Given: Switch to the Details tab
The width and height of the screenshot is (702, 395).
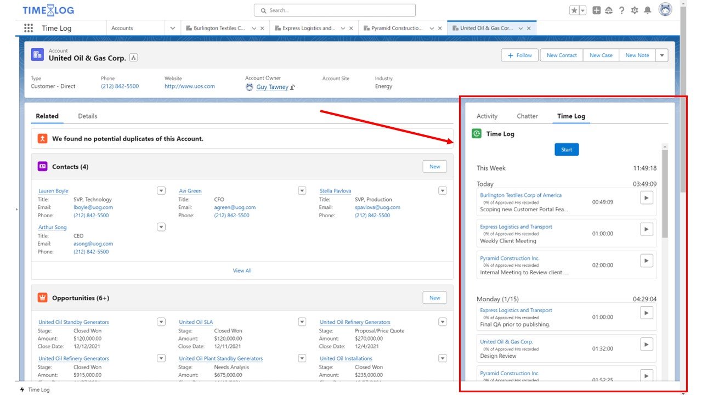Looking at the screenshot, I should [88, 116].
